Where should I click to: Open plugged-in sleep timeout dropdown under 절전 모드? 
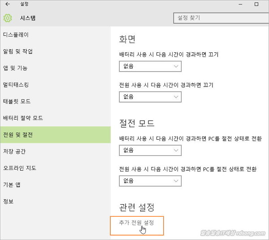point(150,180)
